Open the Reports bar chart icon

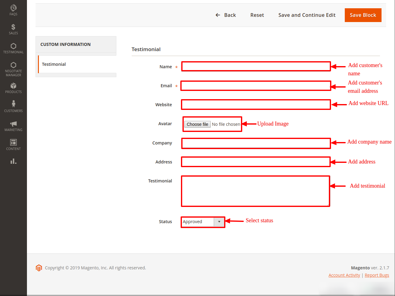tap(13, 161)
